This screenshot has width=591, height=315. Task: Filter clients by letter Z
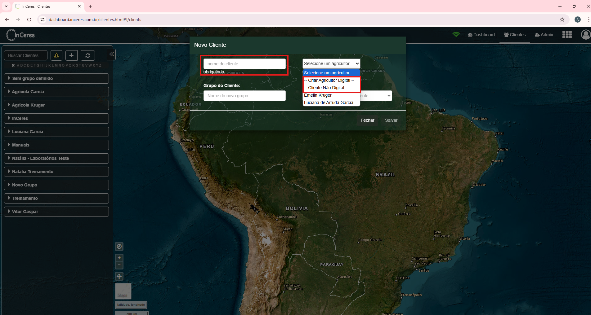point(100,65)
